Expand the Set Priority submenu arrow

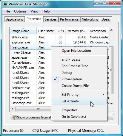[103, 94]
